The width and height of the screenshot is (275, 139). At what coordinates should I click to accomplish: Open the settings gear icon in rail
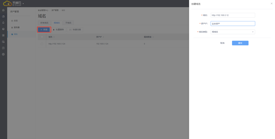3,54
